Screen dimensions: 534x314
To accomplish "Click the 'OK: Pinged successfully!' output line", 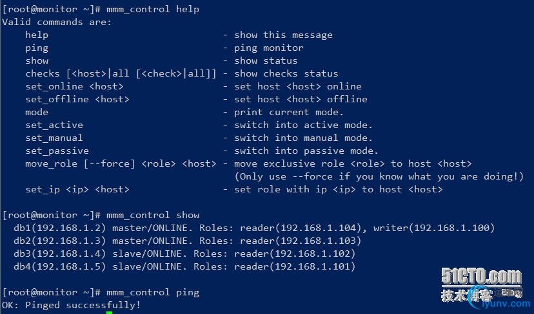I will [71, 305].
